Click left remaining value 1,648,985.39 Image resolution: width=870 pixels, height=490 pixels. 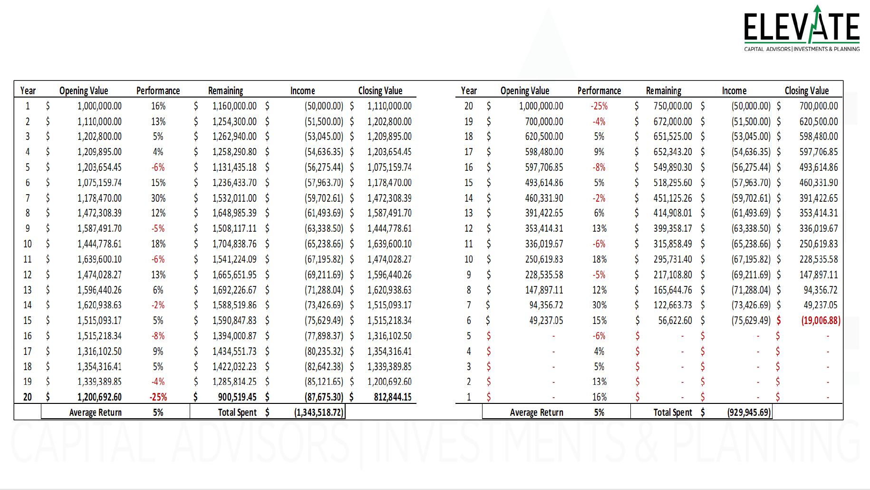click(x=234, y=213)
